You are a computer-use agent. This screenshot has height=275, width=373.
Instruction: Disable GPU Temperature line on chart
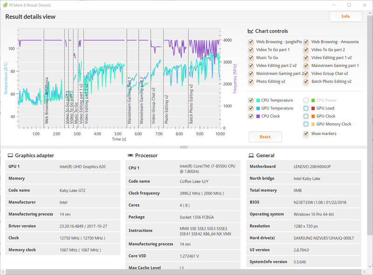tap(251, 108)
